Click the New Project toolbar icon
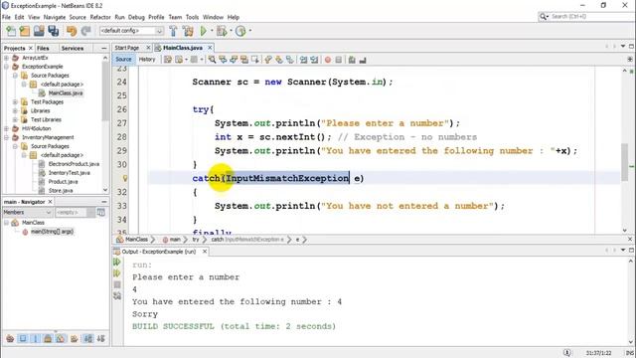636x358 pixels. point(25,31)
